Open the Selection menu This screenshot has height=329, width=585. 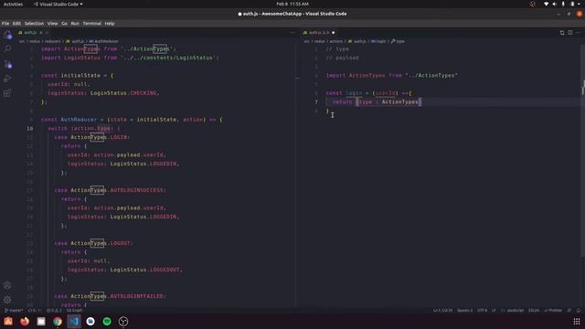(x=34, y=24)
